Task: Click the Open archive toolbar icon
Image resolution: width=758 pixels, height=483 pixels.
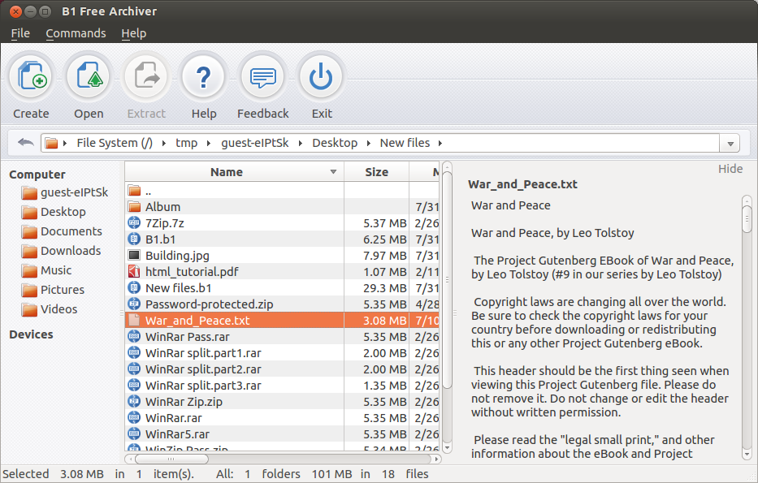Action: coord(89,77)
